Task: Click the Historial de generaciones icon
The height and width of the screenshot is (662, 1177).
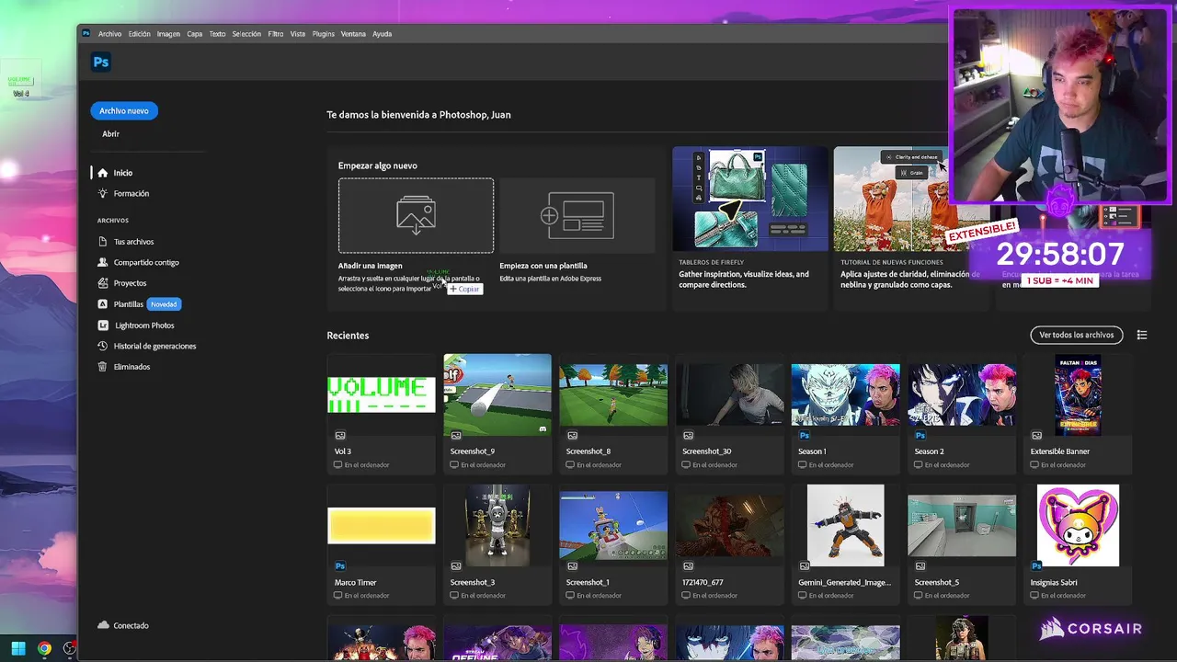Action: tap(103, 346)
